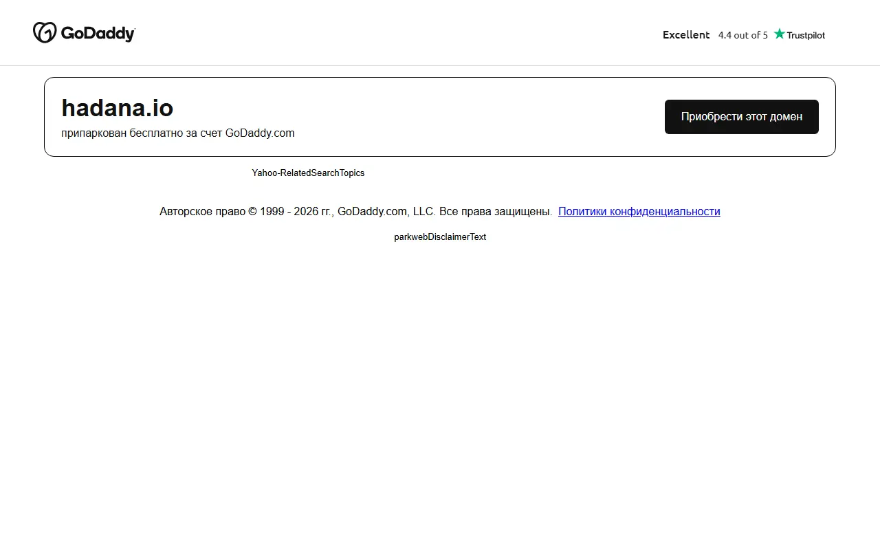Image resolution: width=880 pixels, height=550 pixels.
Task: Click the "Excellent" rating text
Action: point(686,34)
